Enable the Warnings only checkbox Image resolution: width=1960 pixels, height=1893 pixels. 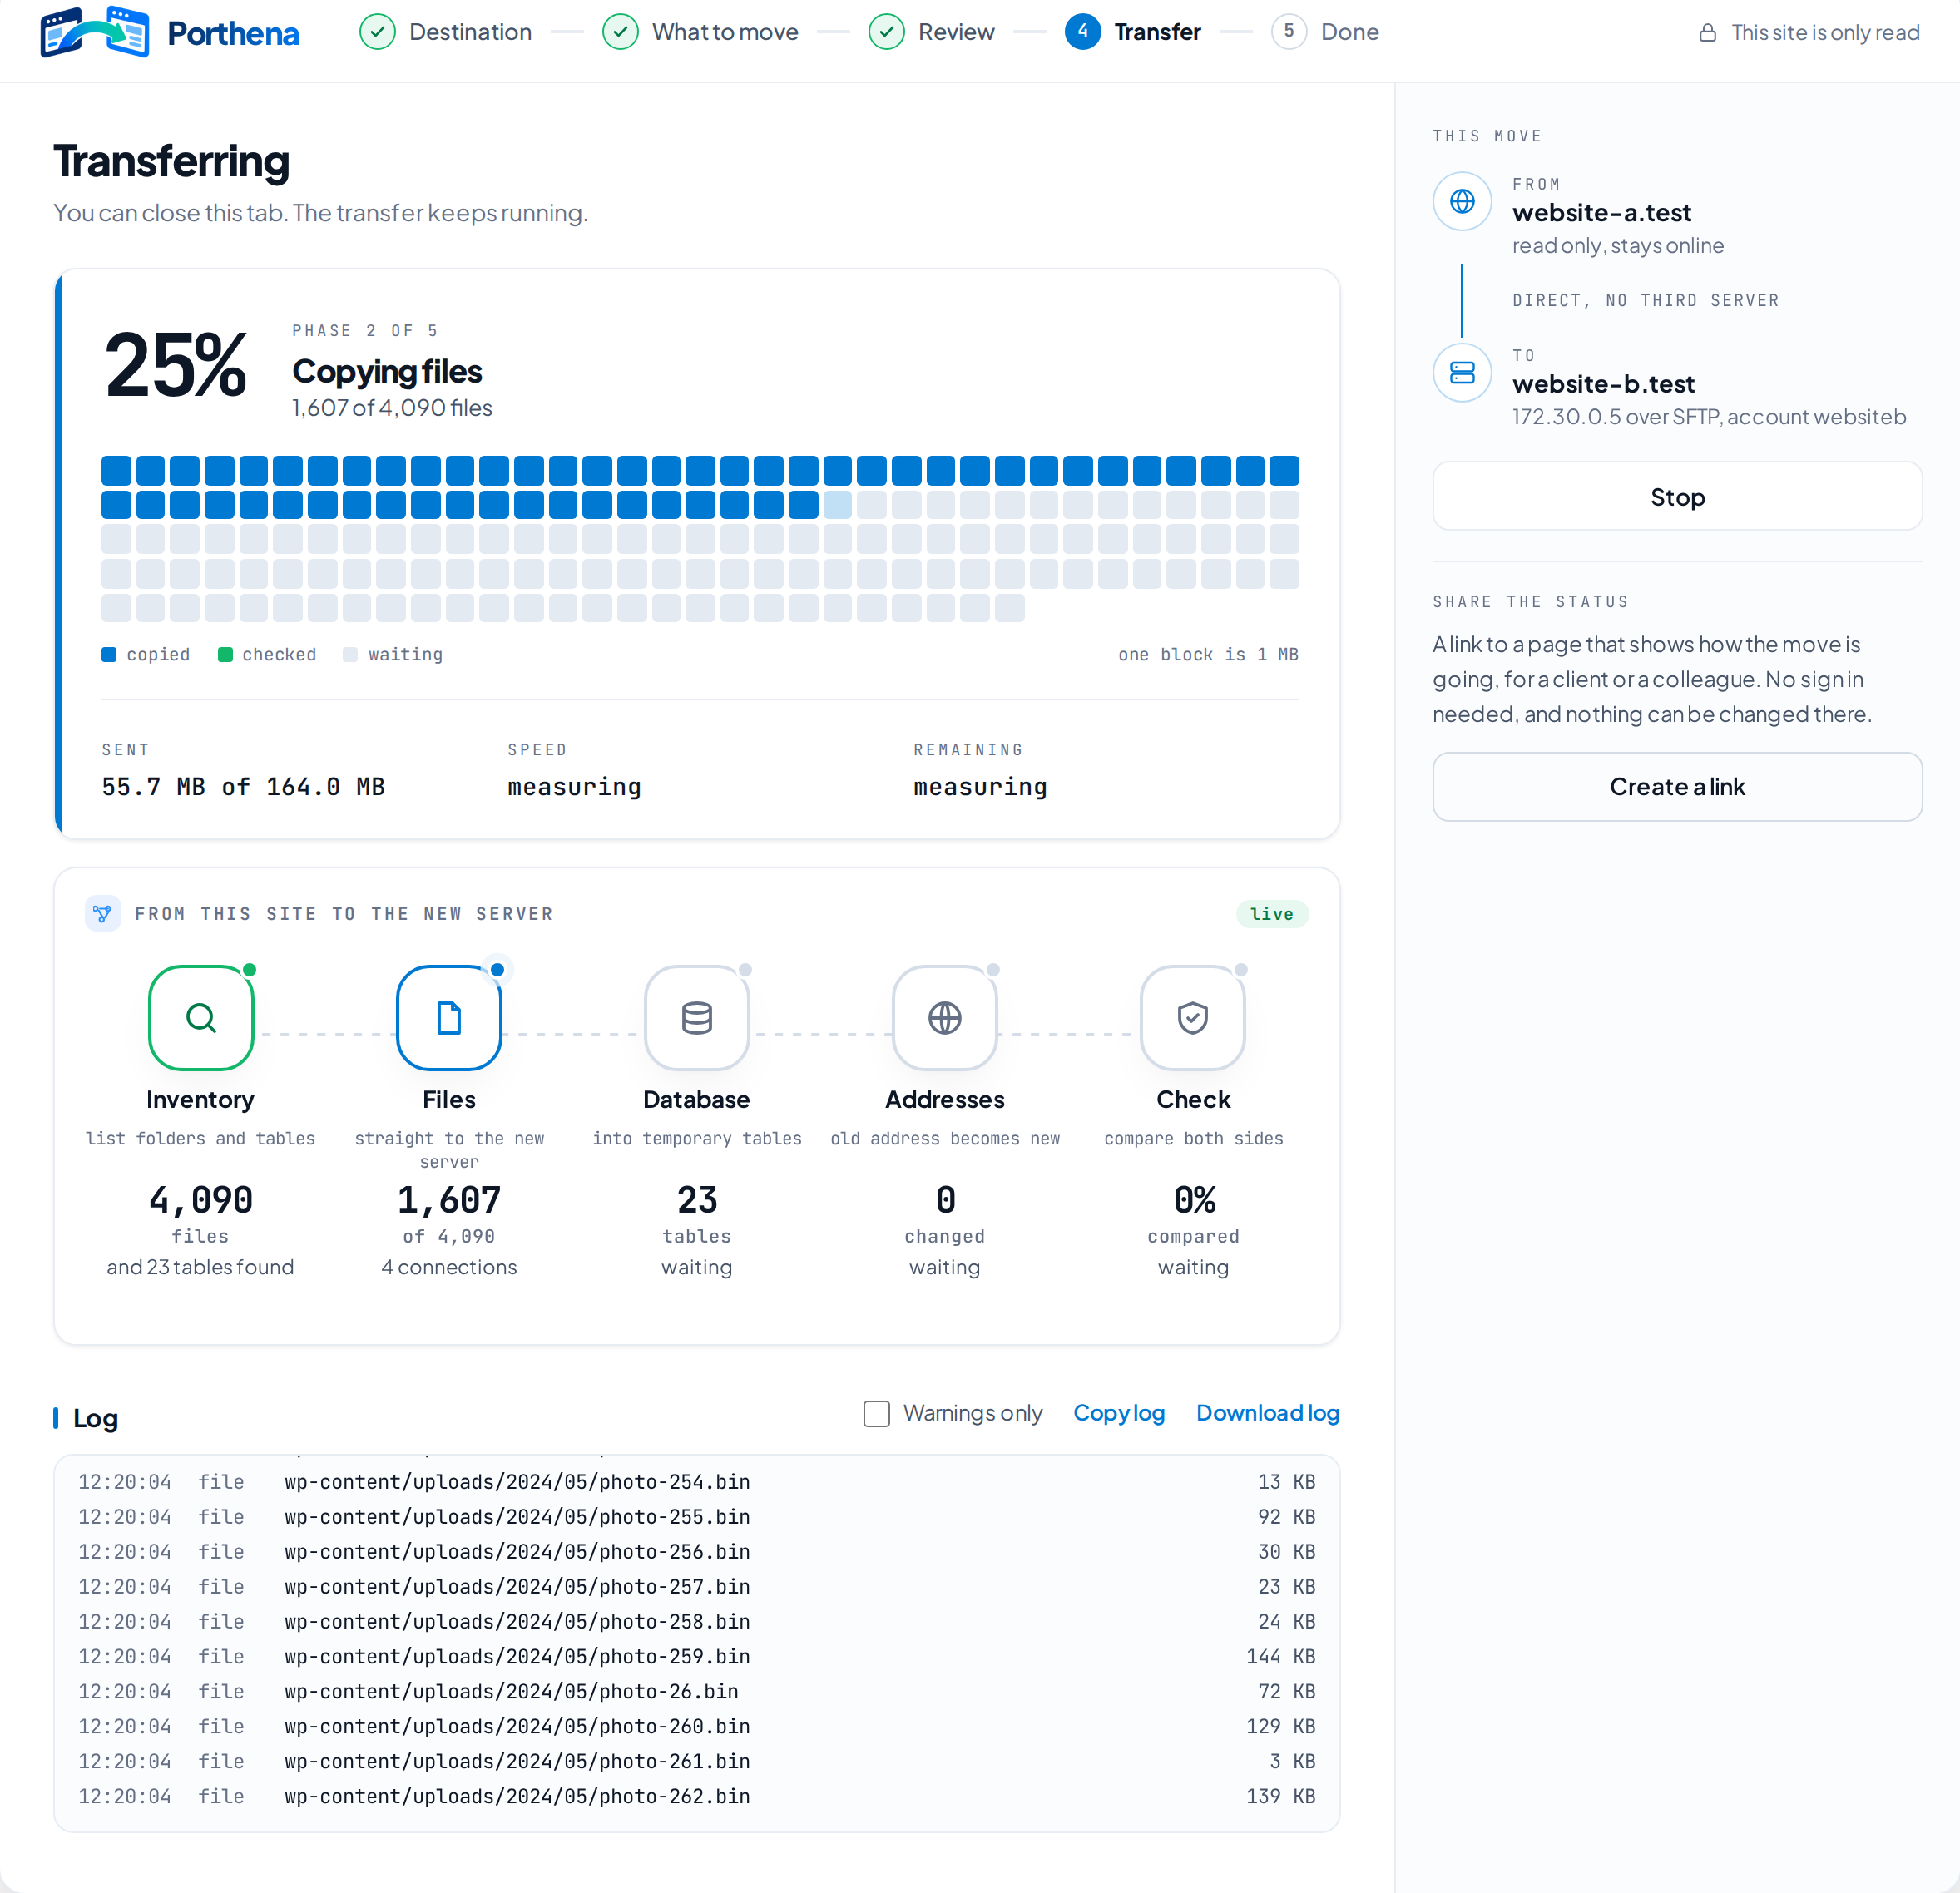point(876,1413)
